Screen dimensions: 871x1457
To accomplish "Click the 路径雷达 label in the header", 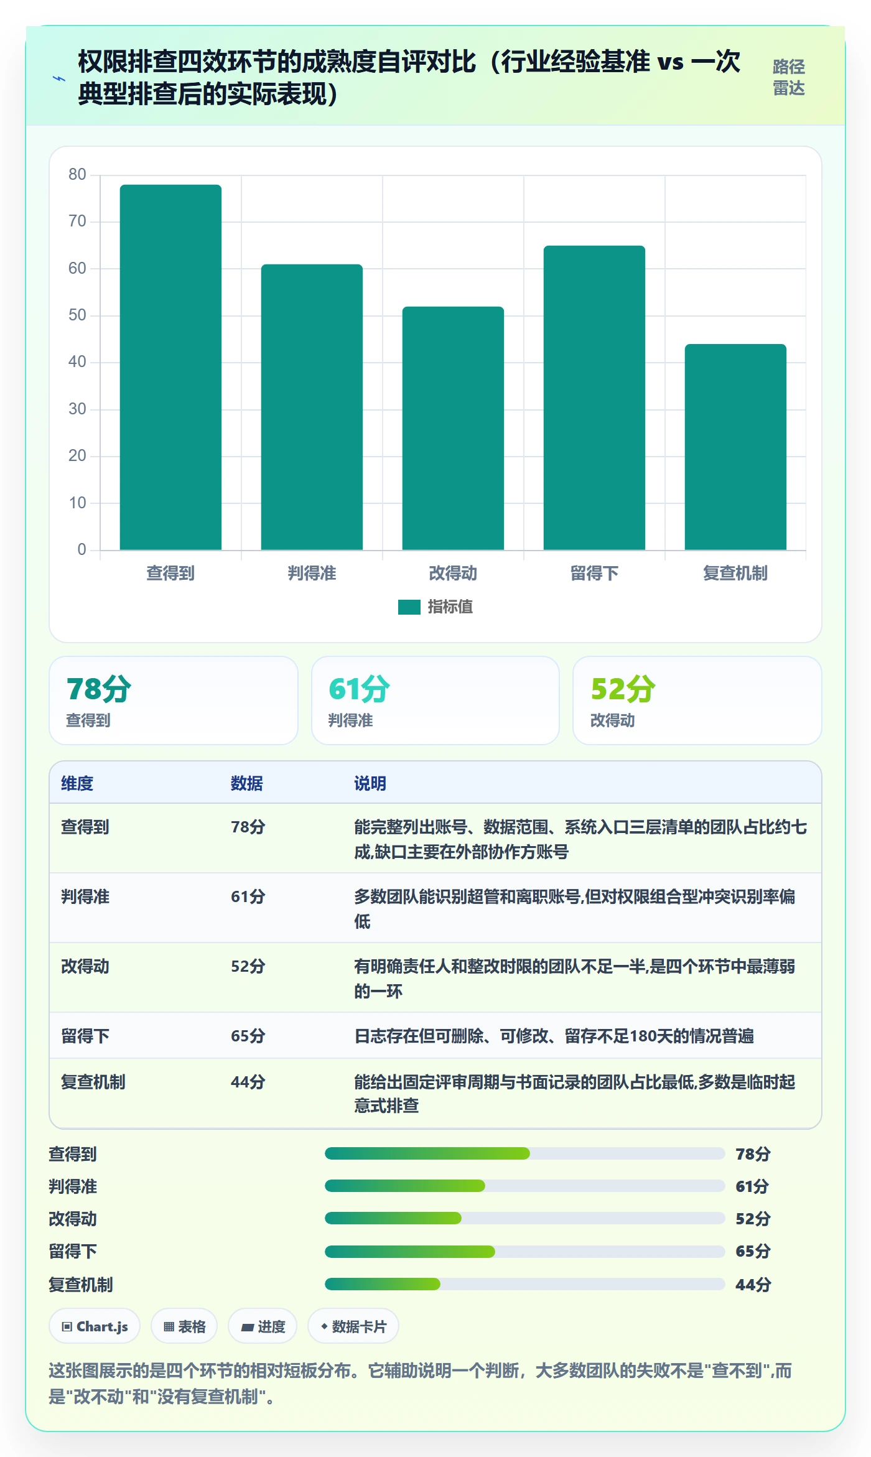I will (x=789, y=78).
